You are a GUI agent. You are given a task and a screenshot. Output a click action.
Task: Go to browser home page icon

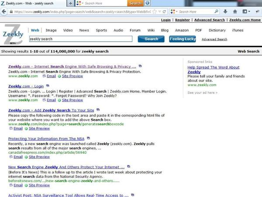(x=235, y=11)
